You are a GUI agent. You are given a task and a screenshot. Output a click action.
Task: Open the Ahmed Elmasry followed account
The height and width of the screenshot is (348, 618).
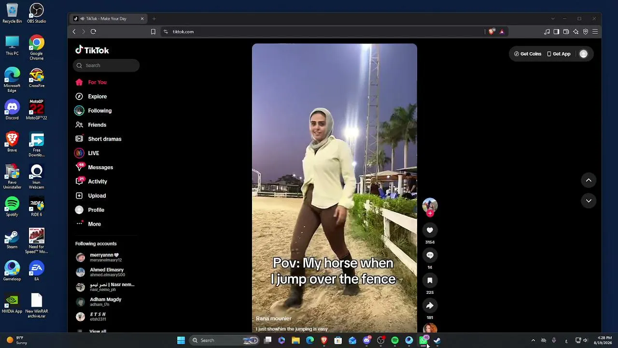pyautogui.click(x=106, y=272)
